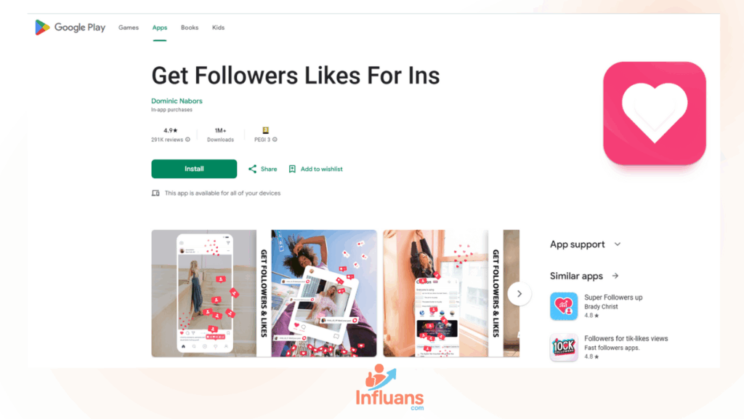This screenshot has width=744, height=419.
Task: Click the PEGI 3 rating badge
Action: 266,130
